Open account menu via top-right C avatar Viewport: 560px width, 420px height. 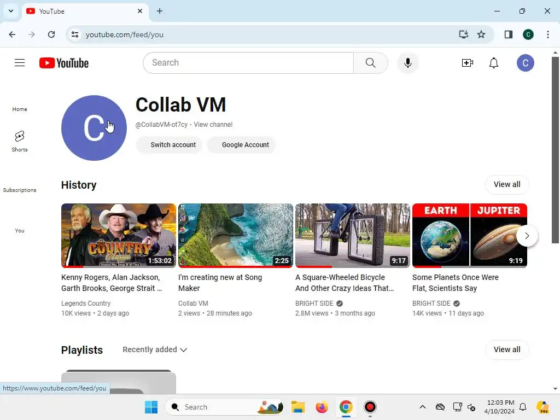point(526,63)
